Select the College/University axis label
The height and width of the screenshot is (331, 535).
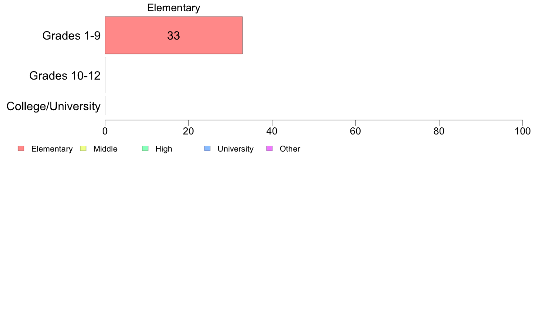click(54, 106)
